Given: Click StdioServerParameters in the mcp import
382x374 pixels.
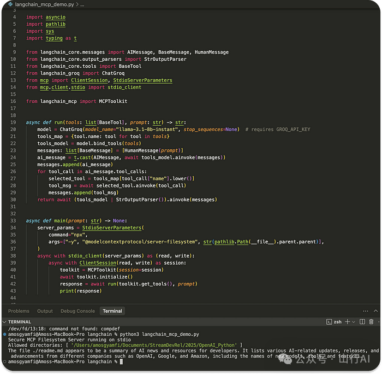Looking at the screenshot, I should coord(142,80).
